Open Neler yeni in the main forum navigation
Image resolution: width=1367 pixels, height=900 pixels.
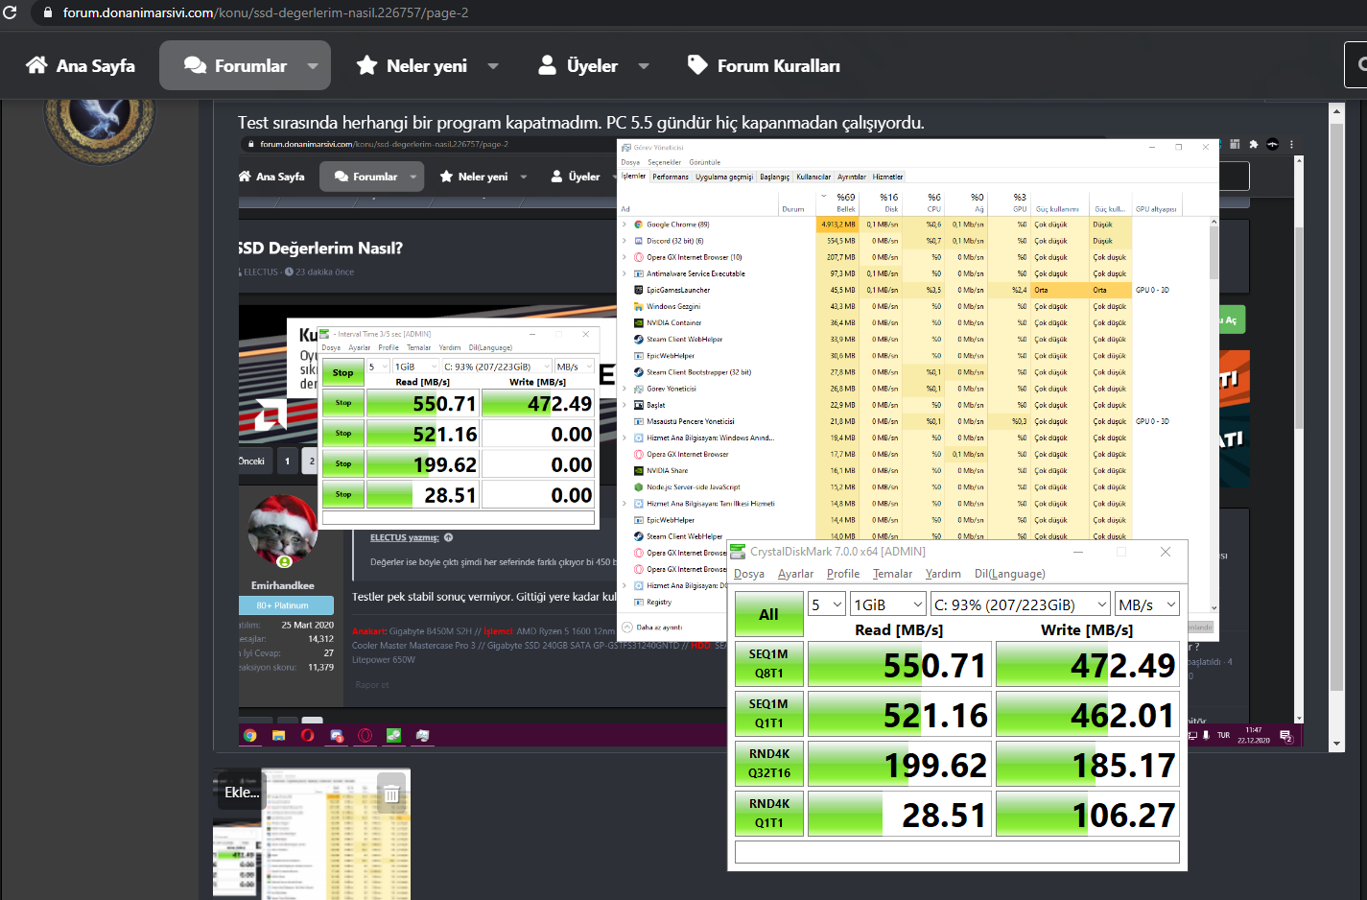pyautogui.click(x=412, y=65)
